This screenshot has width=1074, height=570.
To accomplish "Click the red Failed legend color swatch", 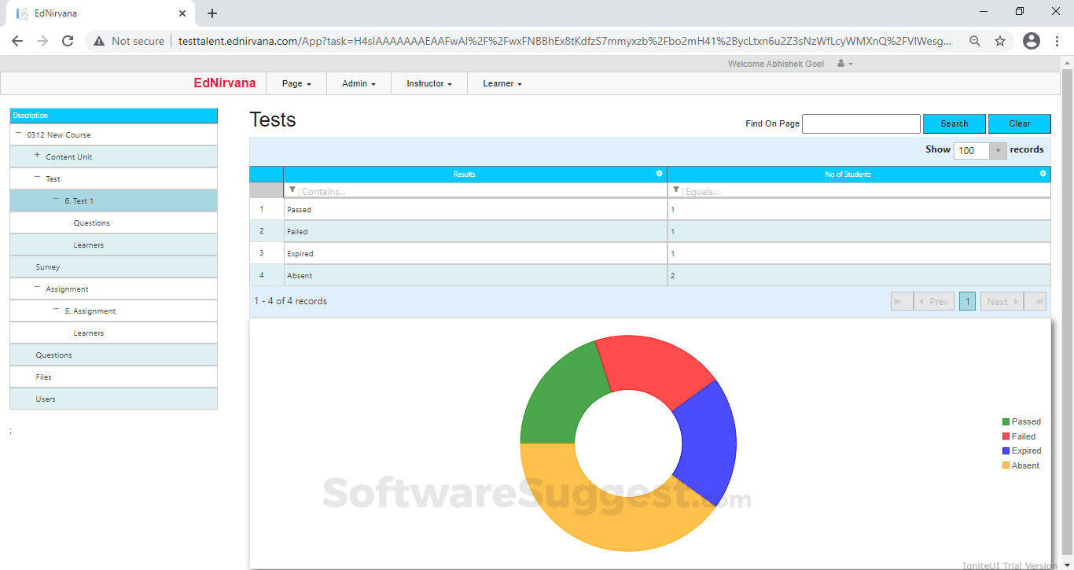I will coord(1006,436).
